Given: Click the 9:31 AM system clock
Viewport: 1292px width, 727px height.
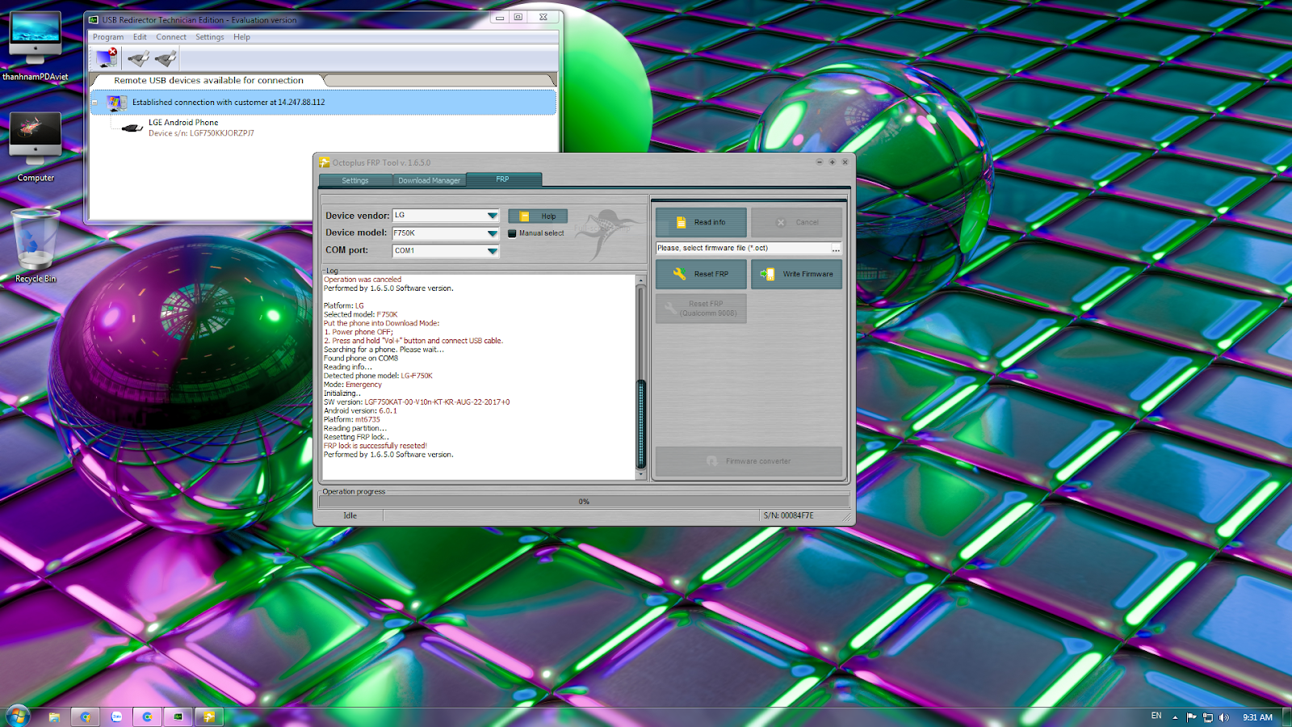Looking at the screenshot, I should click(x=1257, y=717).
